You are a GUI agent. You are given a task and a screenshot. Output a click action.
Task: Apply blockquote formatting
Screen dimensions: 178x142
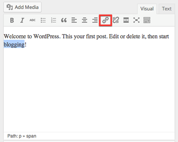click(x=64, y=20)
